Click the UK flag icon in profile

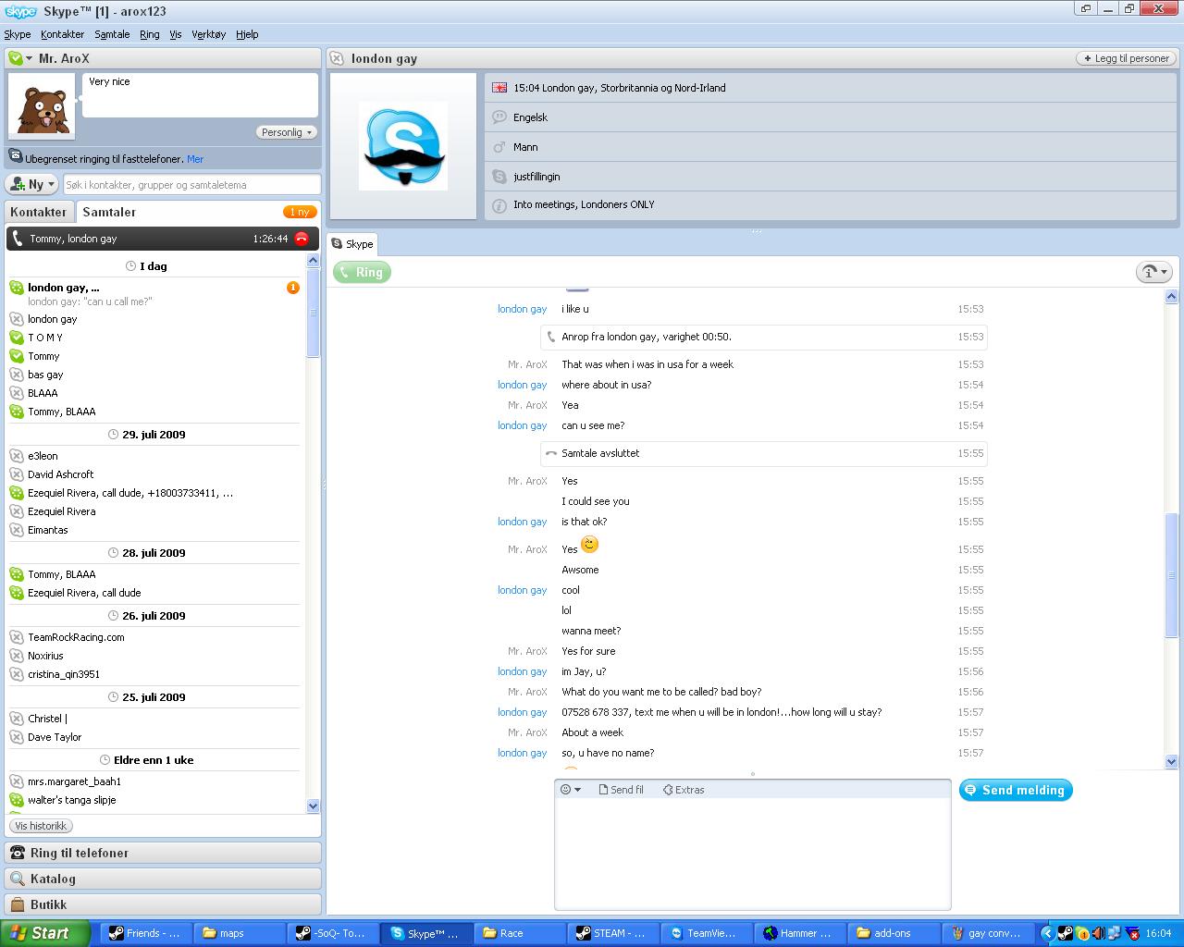click(499, 88)
